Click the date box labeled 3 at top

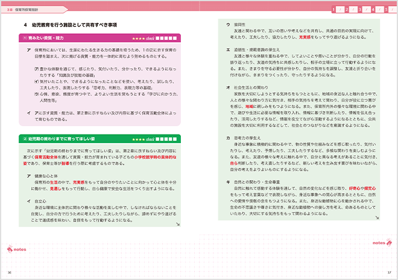click(x=366, y=10)
